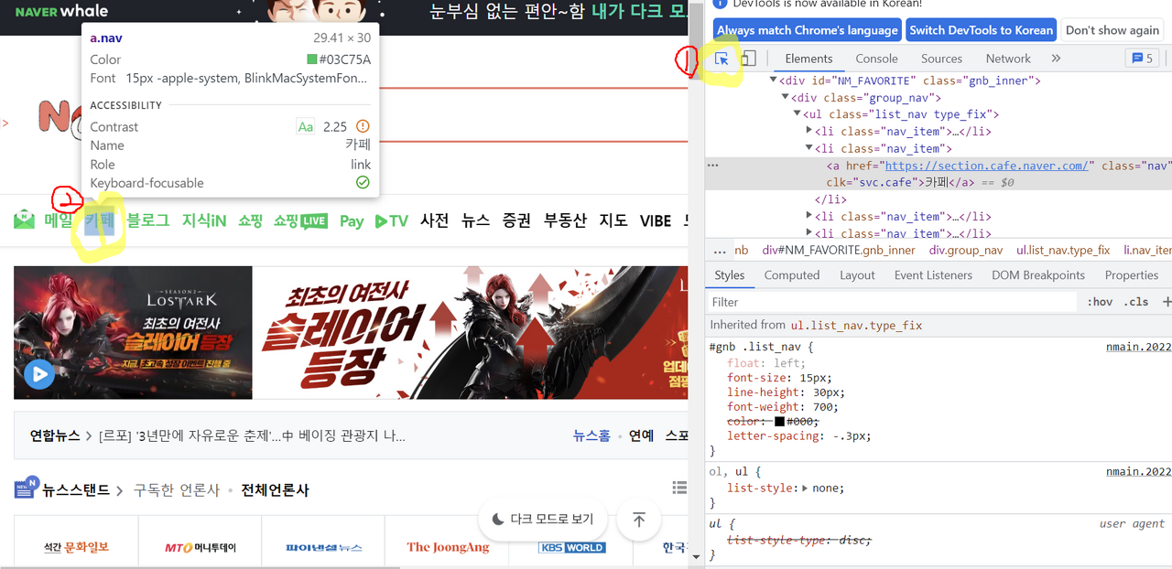Open nmain stylesheet link beside #gnb .list_nav

click(1139, 347)
